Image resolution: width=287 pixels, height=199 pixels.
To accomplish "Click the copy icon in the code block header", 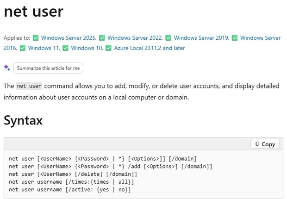I will pyautogui.click(x=257, y=144).
